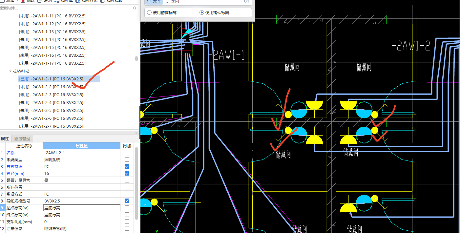460x233 pixels.
Task: Select the 竖向 vertical option
Action: click(172, 2)
